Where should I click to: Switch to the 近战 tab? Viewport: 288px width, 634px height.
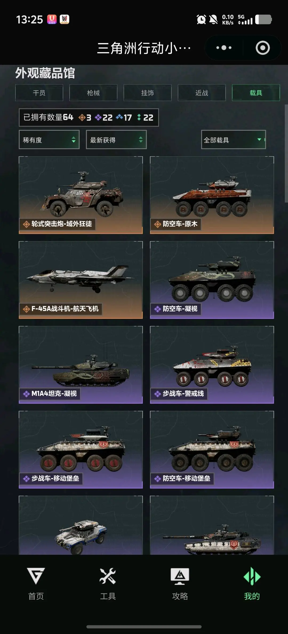coord(202,93)
